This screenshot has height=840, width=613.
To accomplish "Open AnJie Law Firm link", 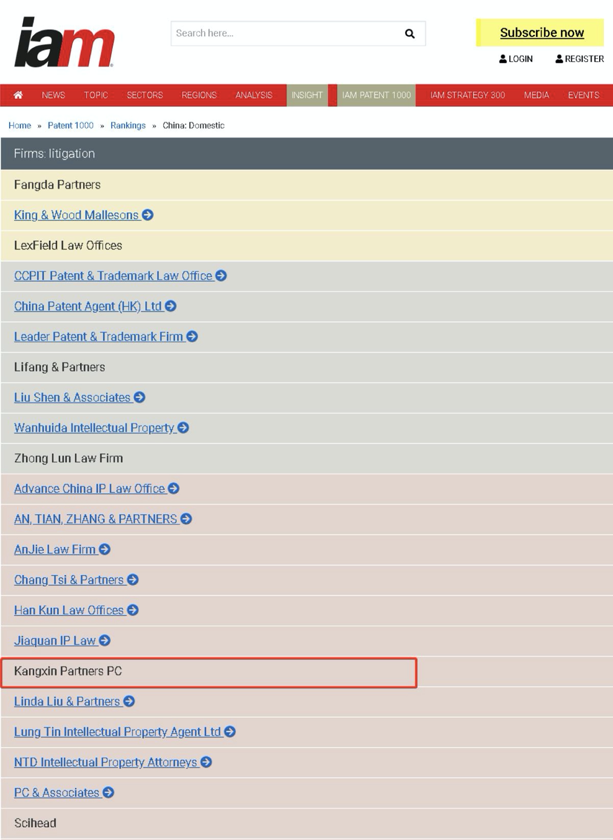I will click(x=55, y=549).
